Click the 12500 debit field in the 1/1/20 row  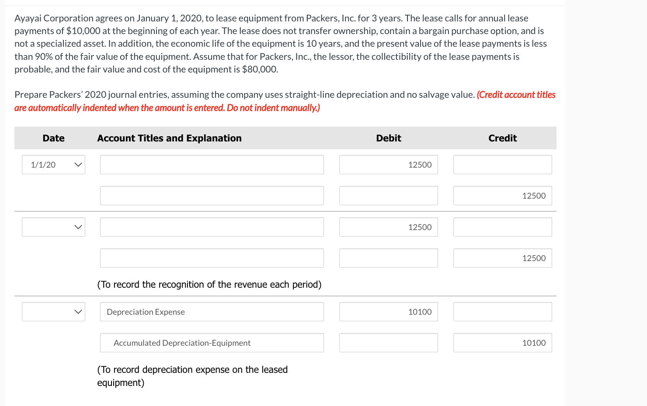click(389, 165)
